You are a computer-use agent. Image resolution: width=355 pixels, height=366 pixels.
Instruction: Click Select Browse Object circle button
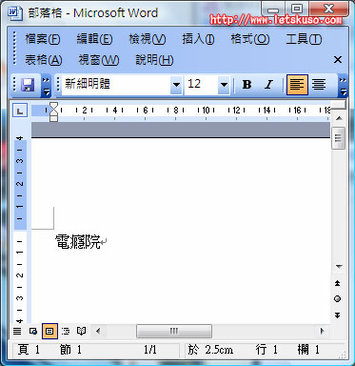338,298
